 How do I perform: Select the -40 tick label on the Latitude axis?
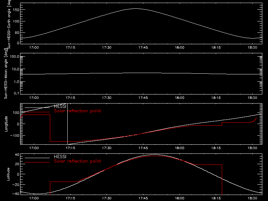[x=16, y=194]
